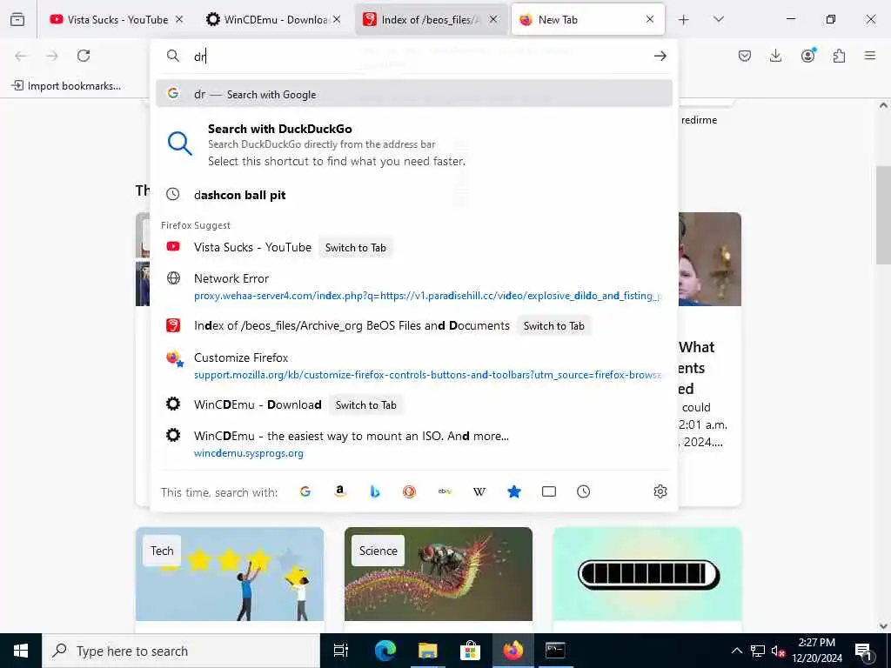Open the Tech story card thumbnail
The width and height of the screenshot is (891, 668).
[230, 574]
